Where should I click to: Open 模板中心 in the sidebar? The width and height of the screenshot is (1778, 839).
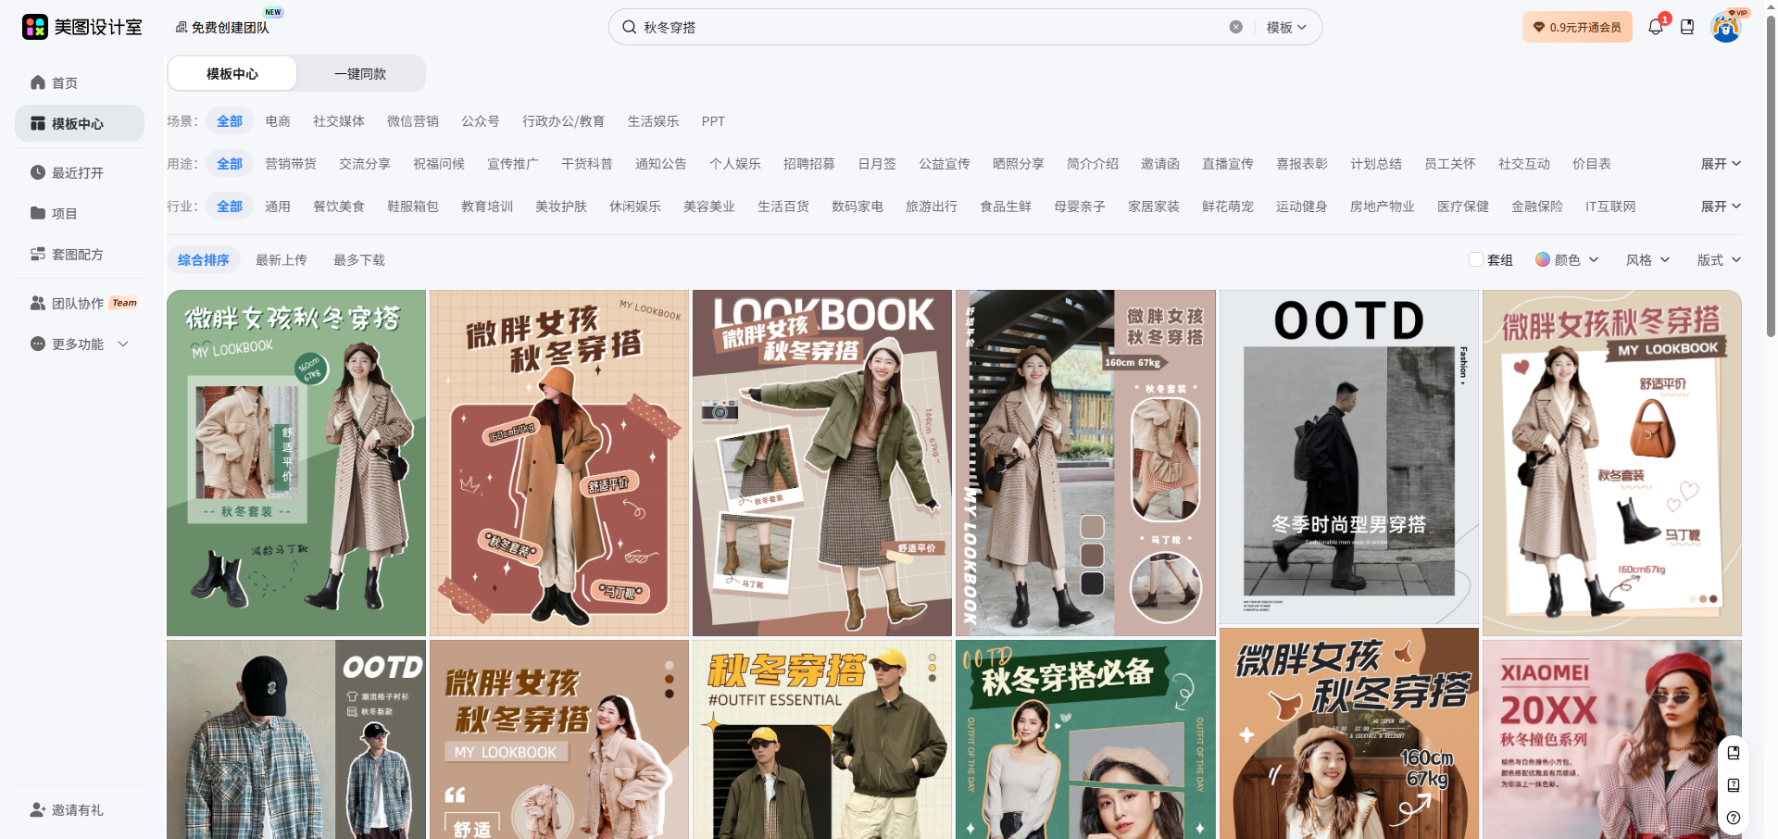pos(78,124)
